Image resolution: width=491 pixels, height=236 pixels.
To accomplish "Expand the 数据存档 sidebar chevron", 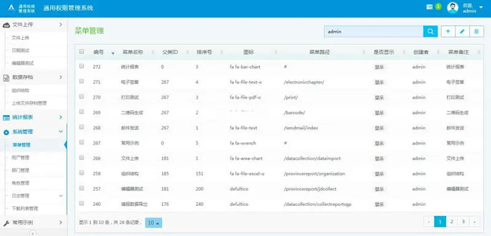I will point(61,77).
